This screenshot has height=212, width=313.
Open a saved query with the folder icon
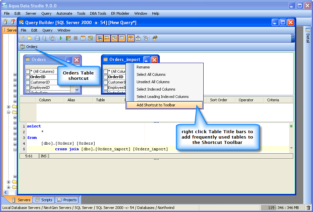(x=30, y=38)
